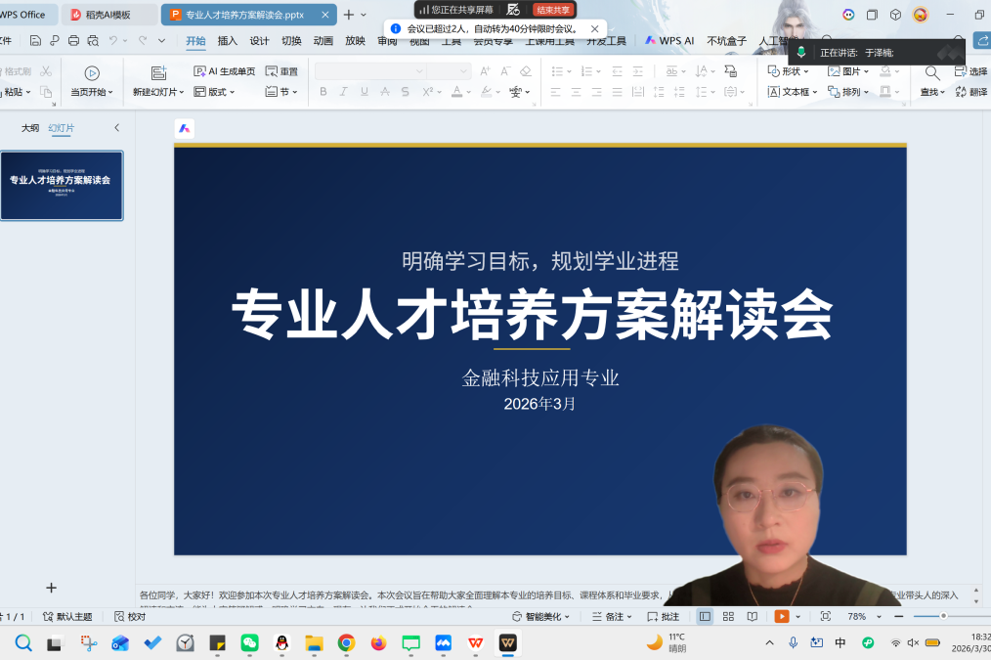The width and height of the screenshot is (991, 660).
Task: Expand the 版式 layout dropdown
Action: click(215, 92)
